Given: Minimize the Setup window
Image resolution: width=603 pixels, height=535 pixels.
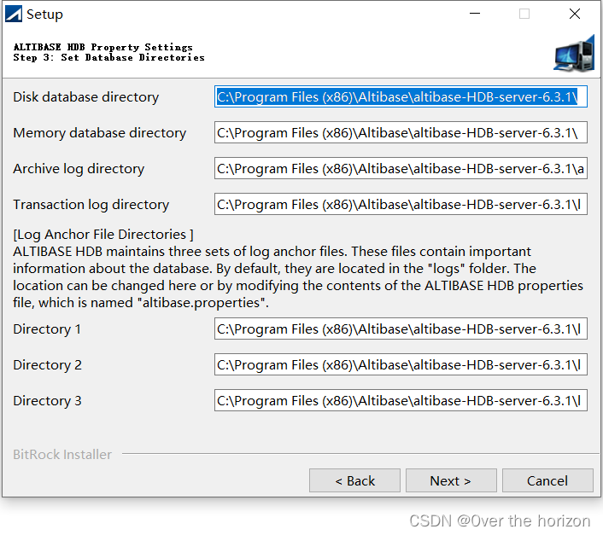Looking at the screenshot, I should 475,14.
